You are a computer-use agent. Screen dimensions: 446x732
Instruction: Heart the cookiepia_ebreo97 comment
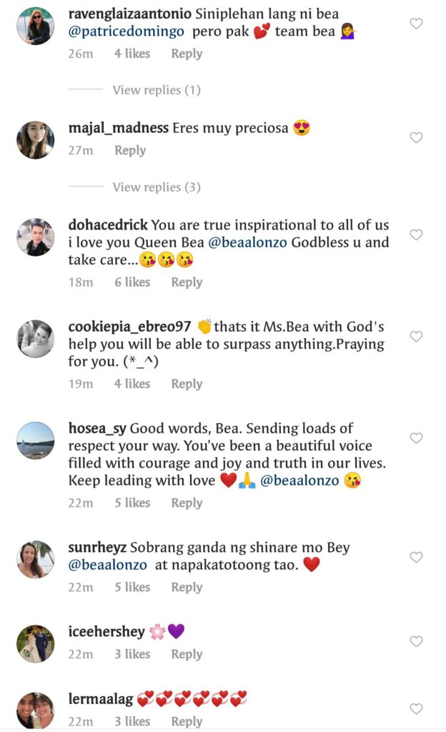416,337
